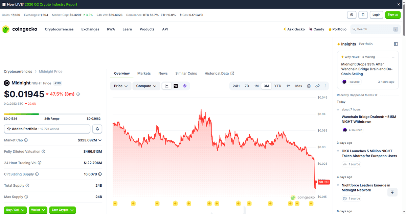Select the 7D chart range
Screen dimensions: 406x214
click(247, 86)
